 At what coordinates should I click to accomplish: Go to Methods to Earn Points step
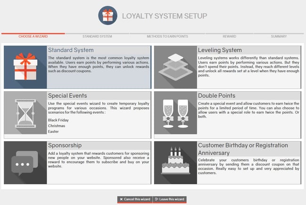167,36
